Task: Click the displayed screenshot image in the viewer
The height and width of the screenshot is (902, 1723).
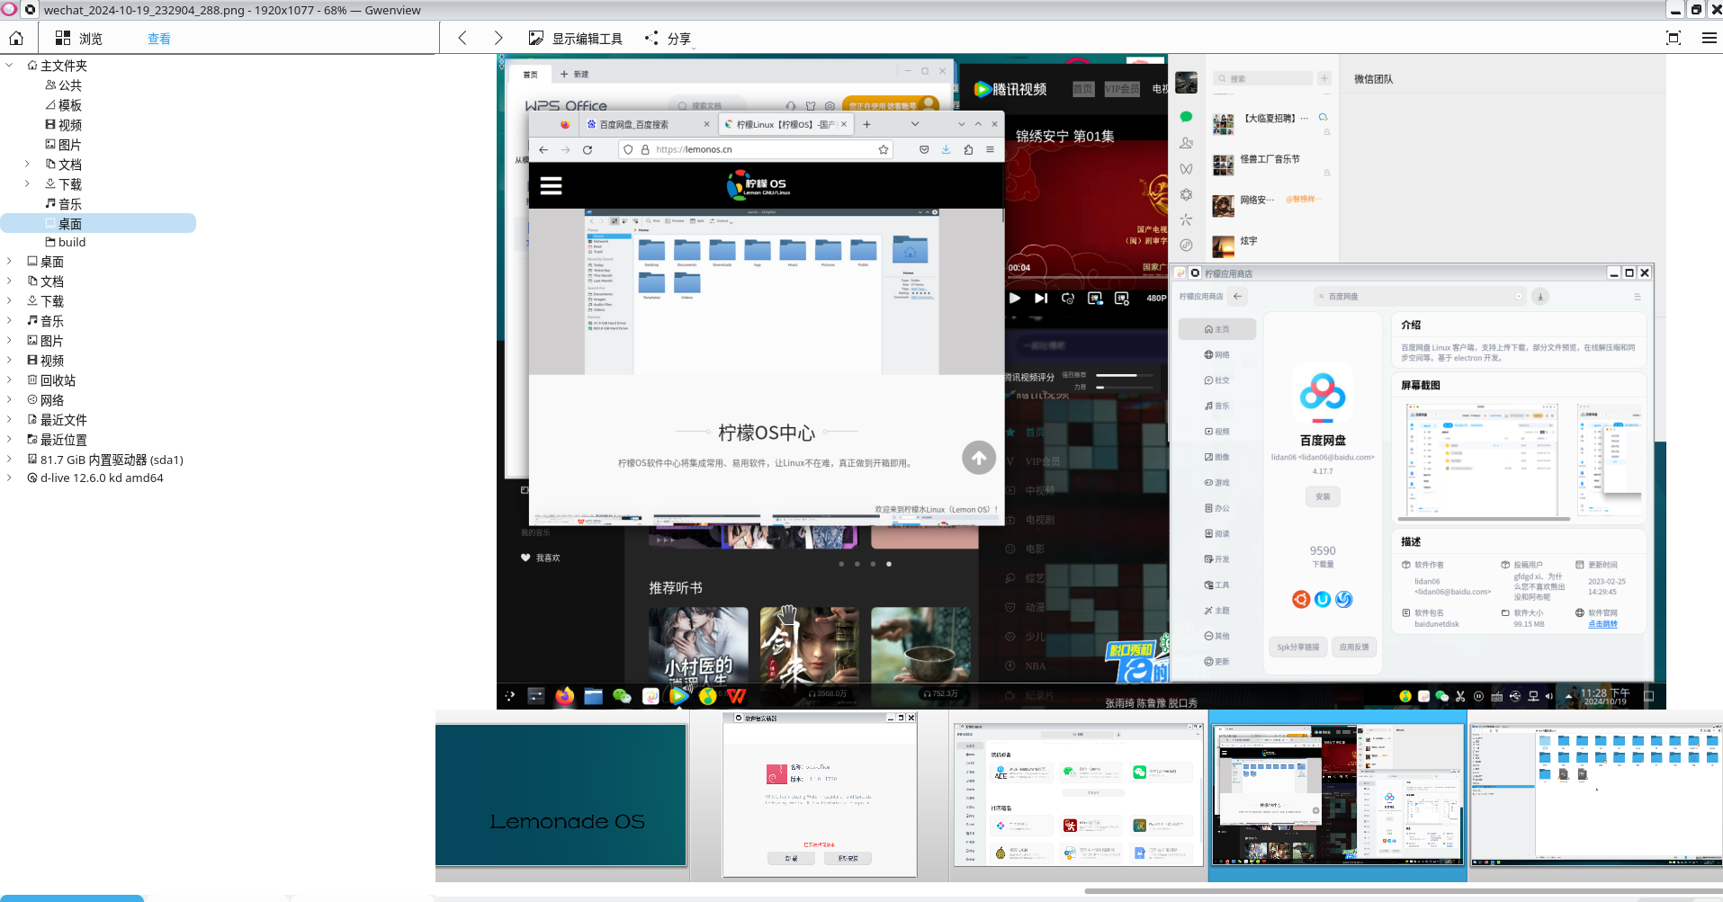Action: 1081,381
